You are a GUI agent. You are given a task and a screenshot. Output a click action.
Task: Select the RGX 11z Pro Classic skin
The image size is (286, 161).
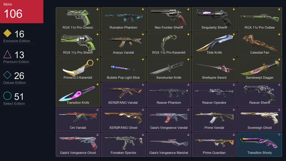[x=78, y=19]
